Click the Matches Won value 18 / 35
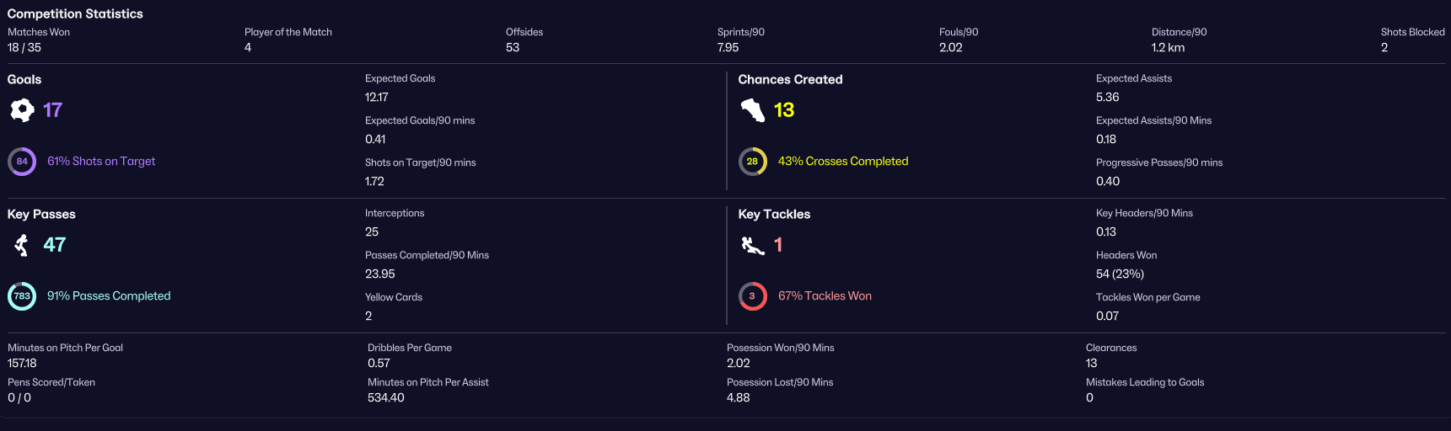The image size is (1451, 431). (24, 48)
